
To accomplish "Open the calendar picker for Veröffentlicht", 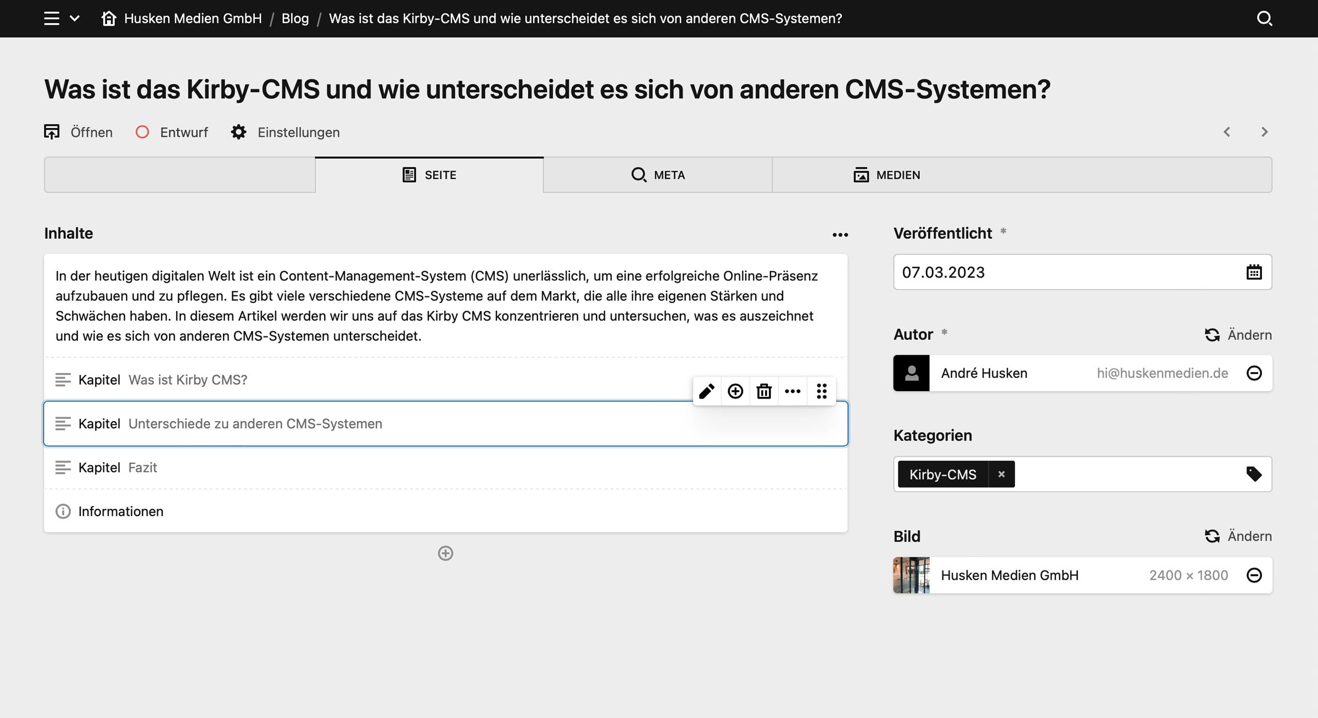I will tap(1255, 272).
